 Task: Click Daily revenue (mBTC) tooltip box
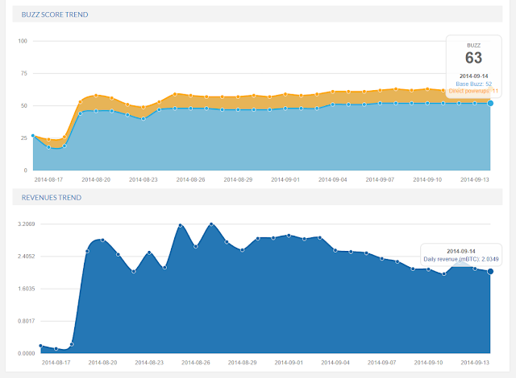pos(461,255)
